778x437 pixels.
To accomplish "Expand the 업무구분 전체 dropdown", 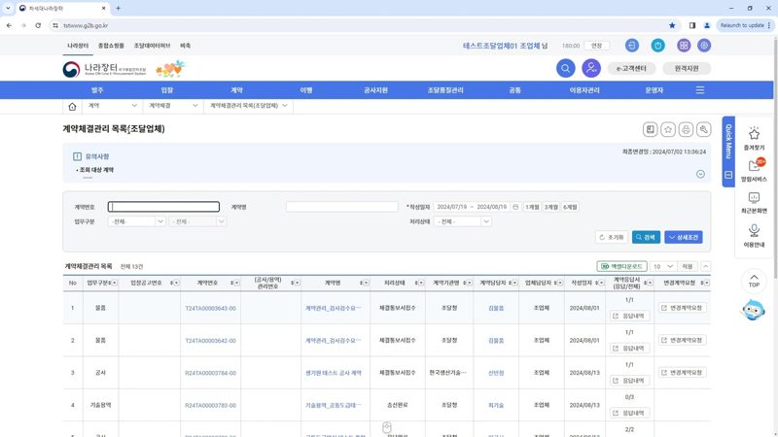I will [136, 221].
